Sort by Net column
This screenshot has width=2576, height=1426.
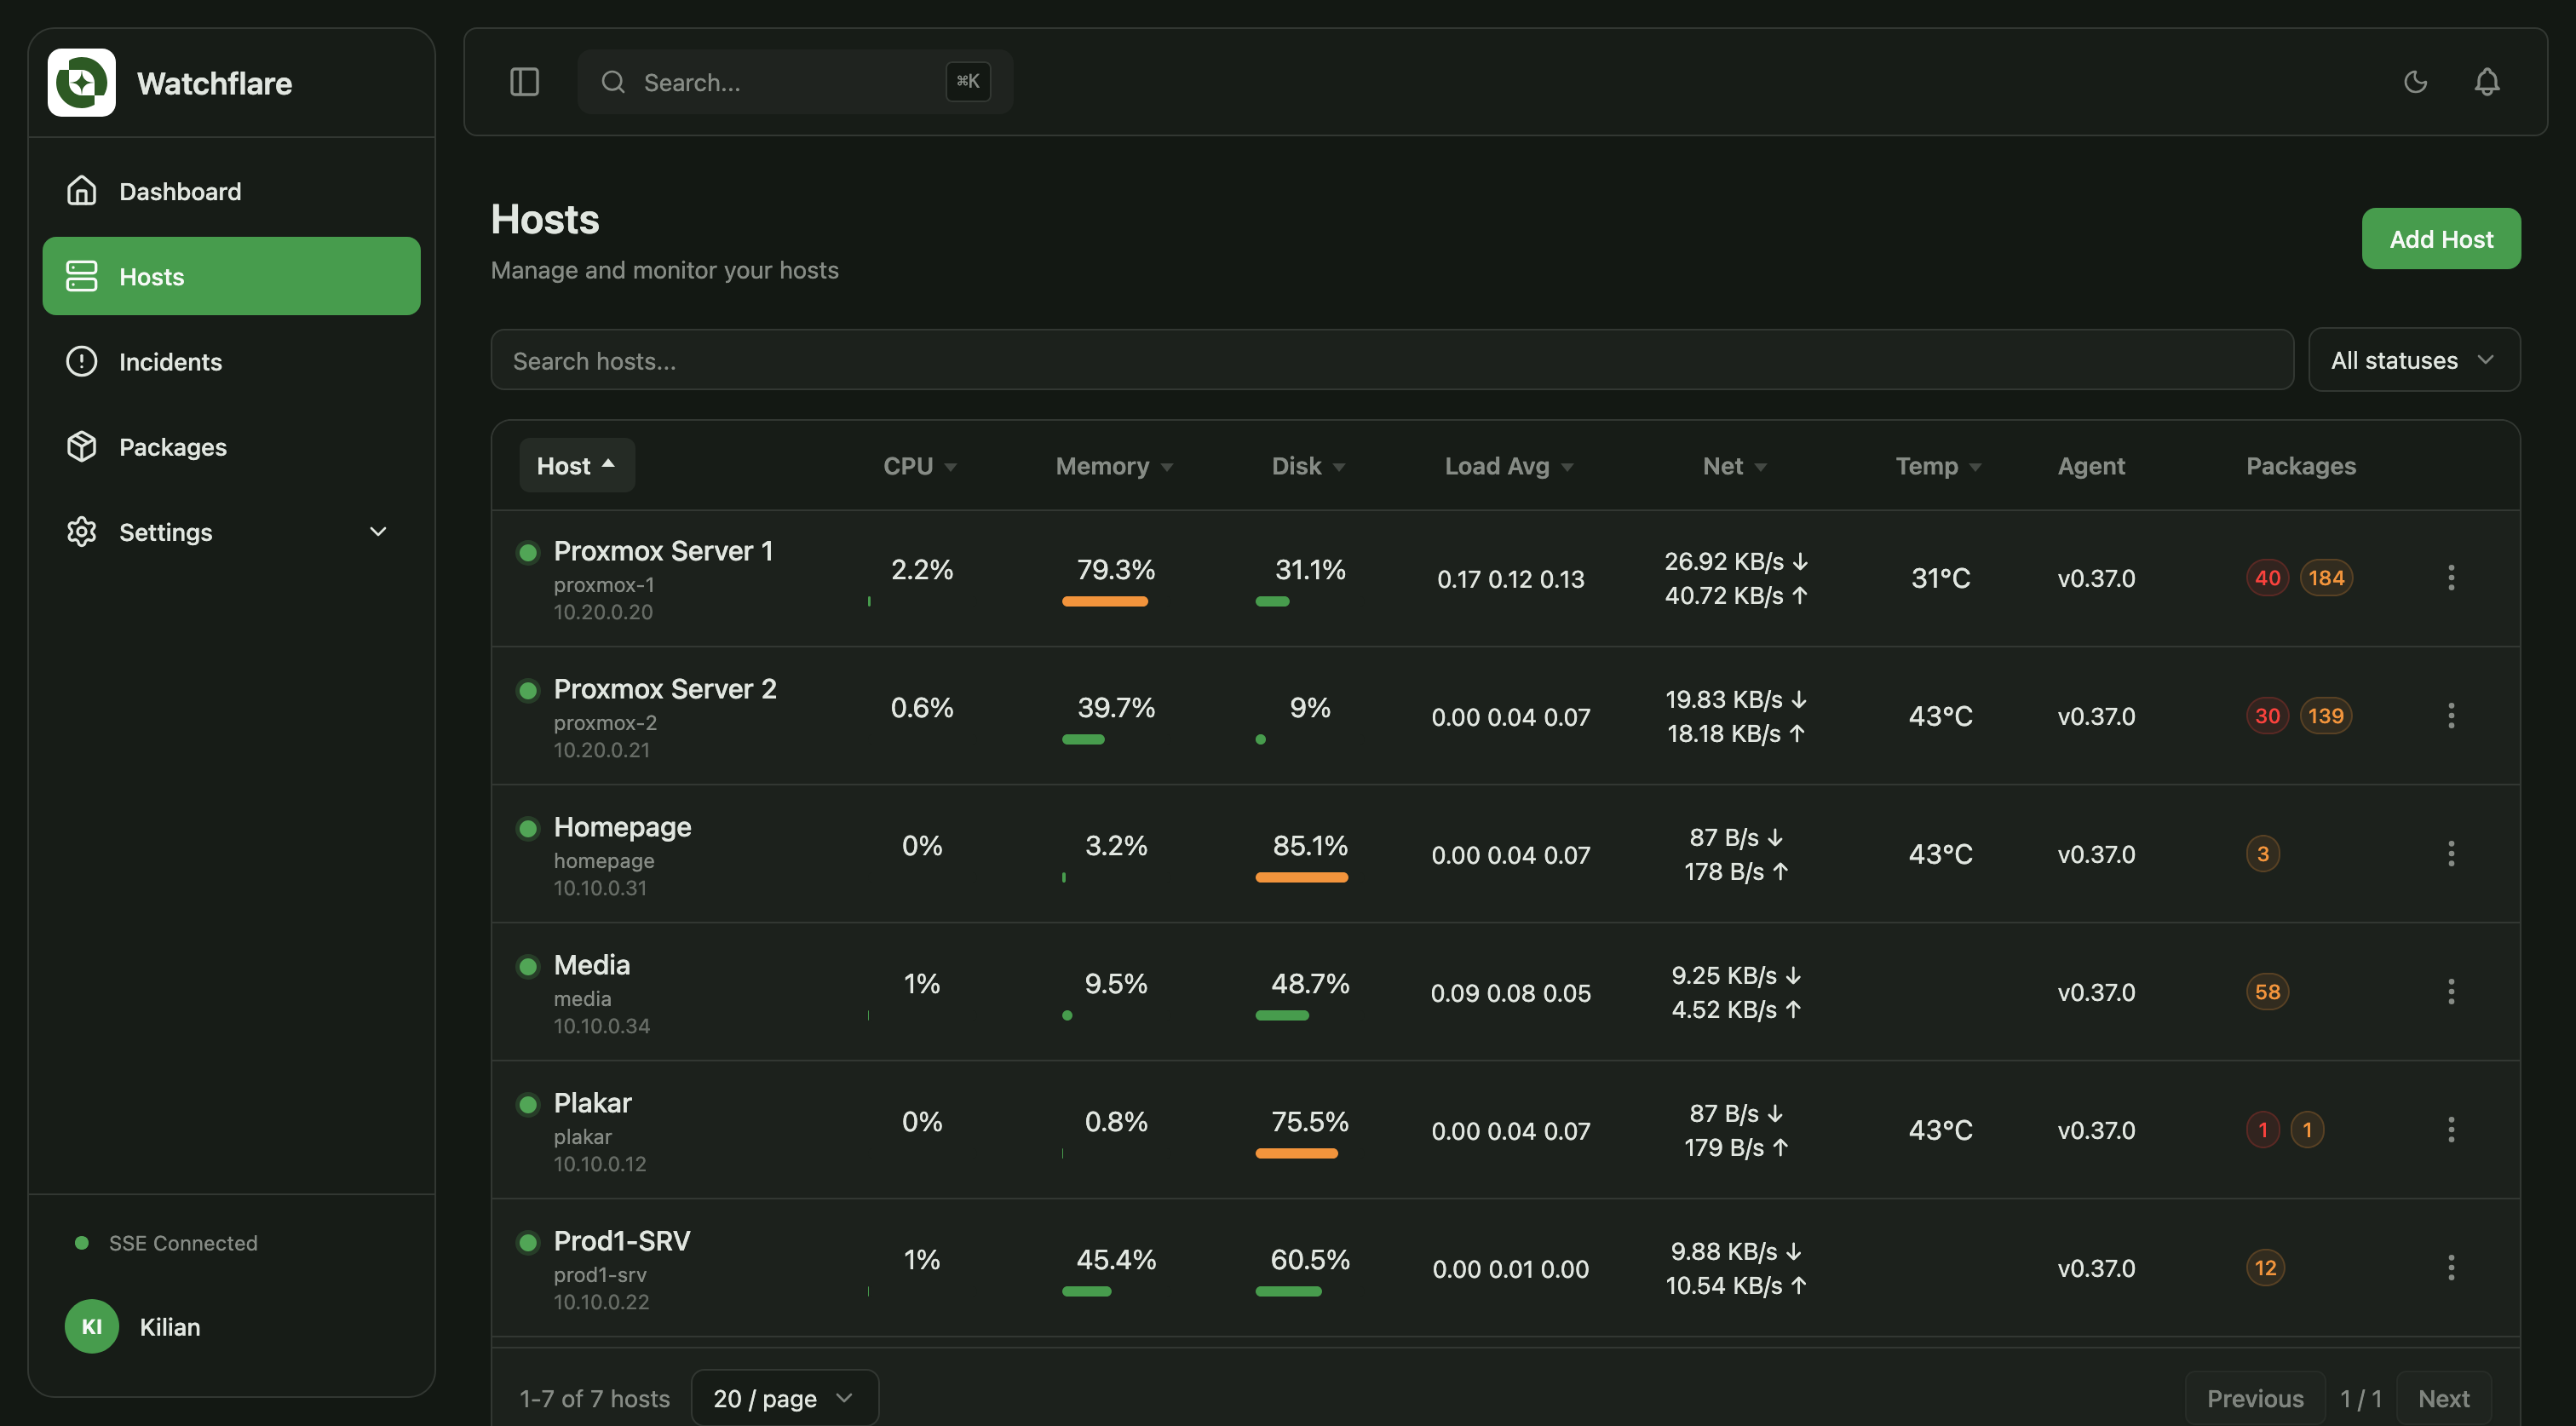pos(1735,466)
